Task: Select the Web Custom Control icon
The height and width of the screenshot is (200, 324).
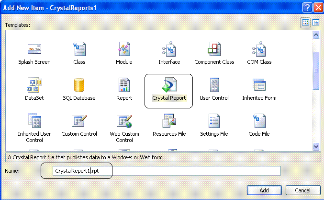Action: (124, 121)
